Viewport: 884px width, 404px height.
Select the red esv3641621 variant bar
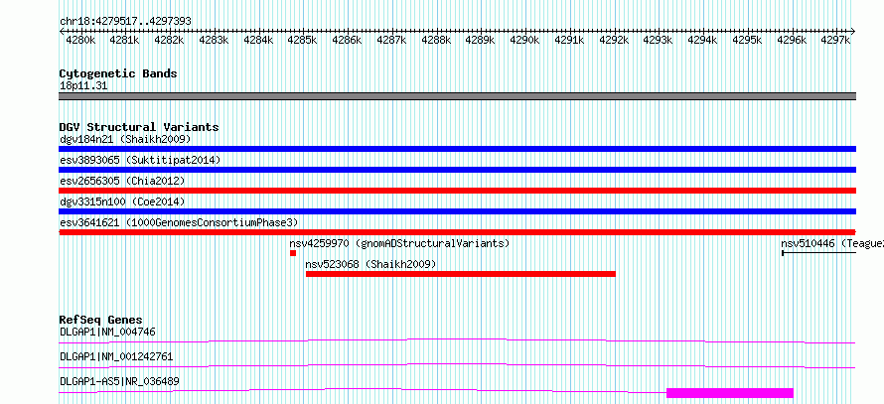[457, 232]
